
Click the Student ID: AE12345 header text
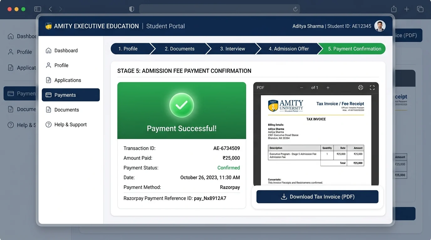click(349, 26)
